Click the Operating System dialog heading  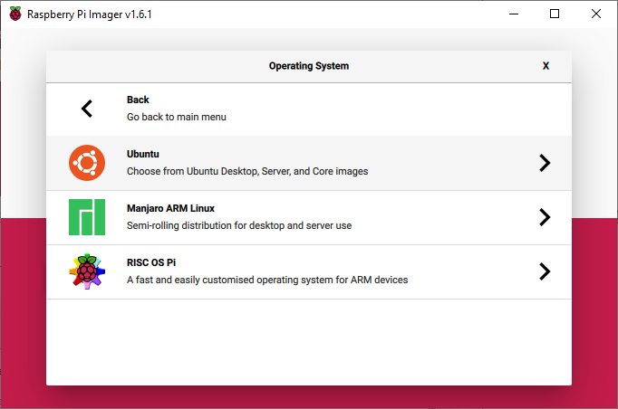(x=308, y=66)
